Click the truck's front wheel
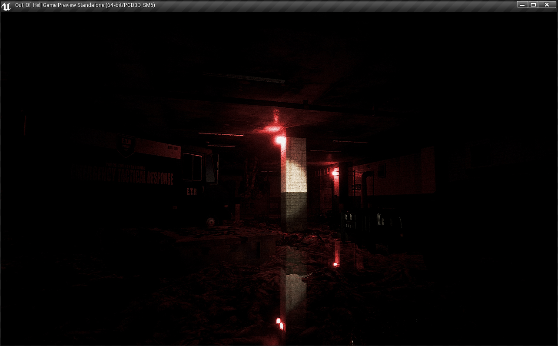 (211, 222)
